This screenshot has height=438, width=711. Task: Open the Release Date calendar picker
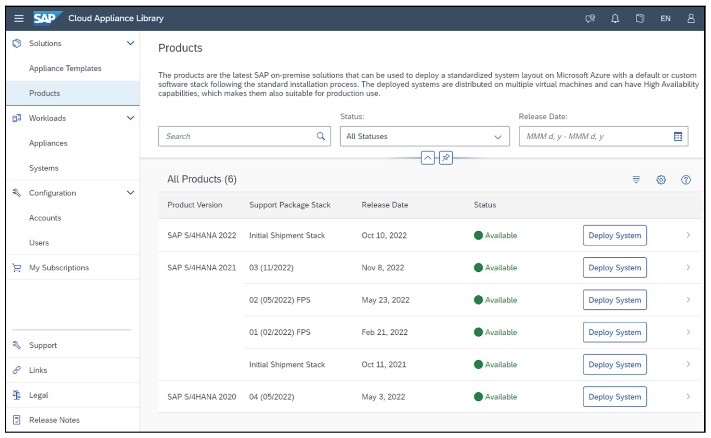(x=678, y=136)
